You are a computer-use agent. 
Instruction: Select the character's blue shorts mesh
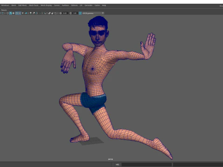93,102
